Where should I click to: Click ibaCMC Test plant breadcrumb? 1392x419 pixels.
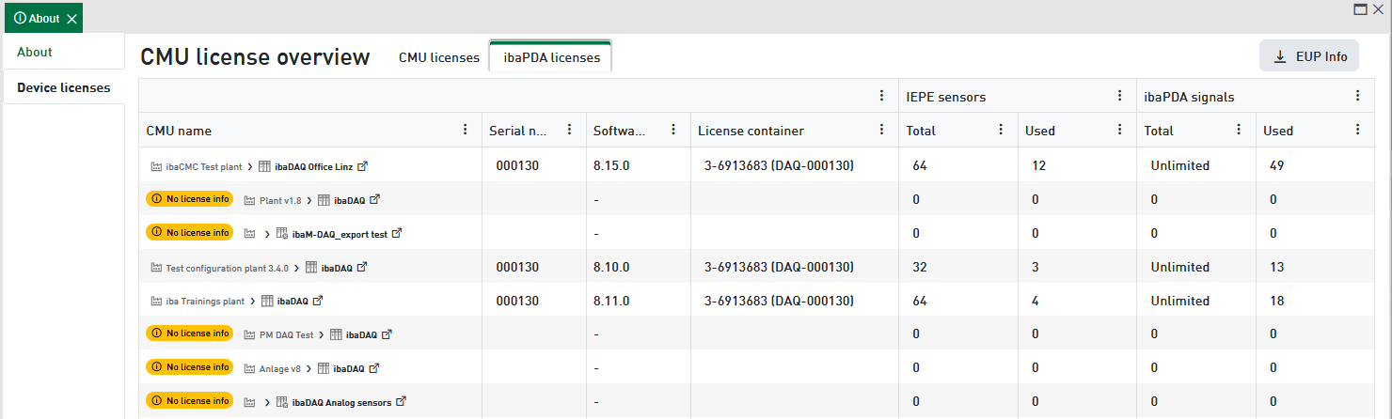coord(204,166)
